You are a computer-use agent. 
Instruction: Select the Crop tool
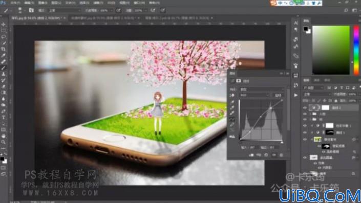coord(4,49)
